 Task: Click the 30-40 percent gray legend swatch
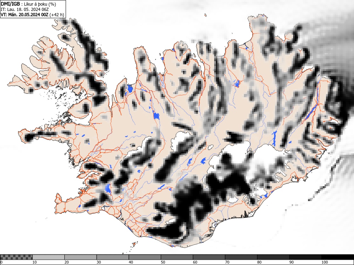tap(113, 257)
